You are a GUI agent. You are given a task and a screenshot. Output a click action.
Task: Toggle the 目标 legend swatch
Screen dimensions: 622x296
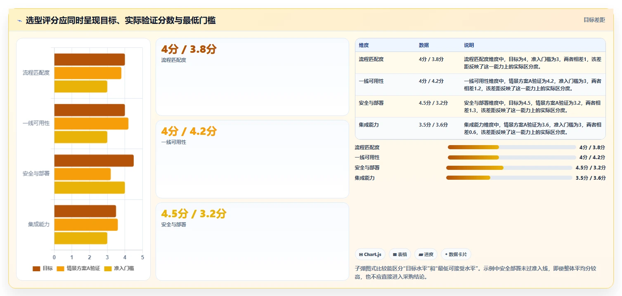point(36,268)
